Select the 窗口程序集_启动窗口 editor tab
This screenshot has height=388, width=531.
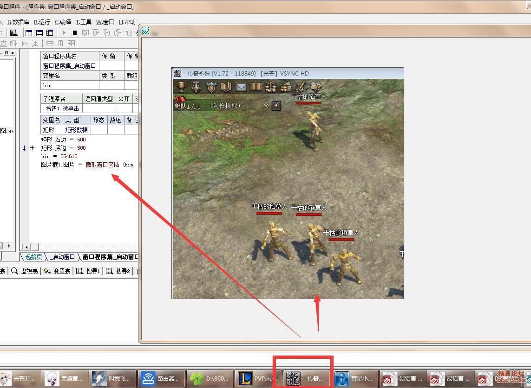110,257
